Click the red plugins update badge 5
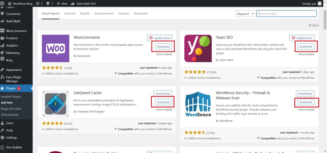This screenshot has height=153, width=327. click(x=19, y=88)
